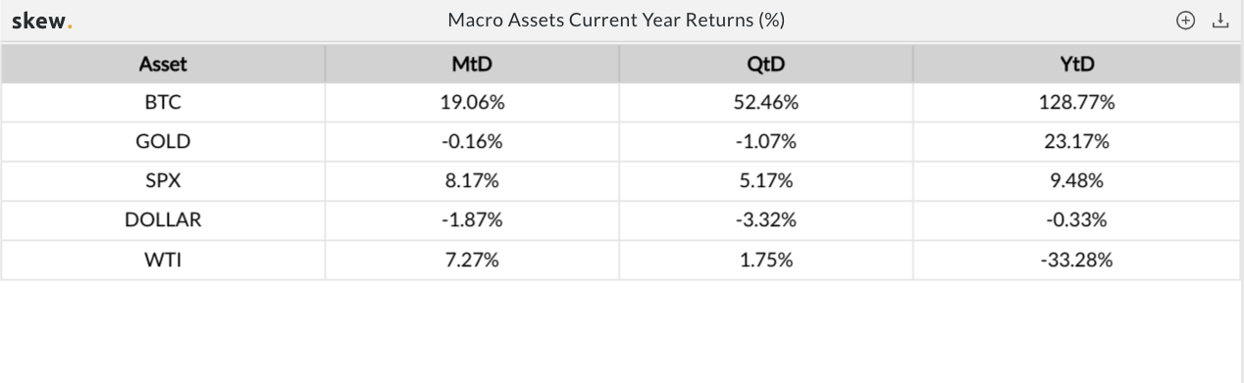Image resolution: width=1244 pixels, height=383 pixels.
Task: Select the DOLLAR asset row label
Action: point(163,220)
